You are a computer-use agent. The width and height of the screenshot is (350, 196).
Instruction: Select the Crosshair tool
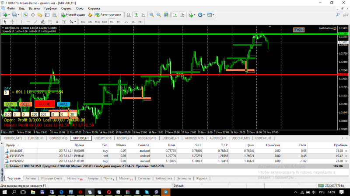[13, 22]
